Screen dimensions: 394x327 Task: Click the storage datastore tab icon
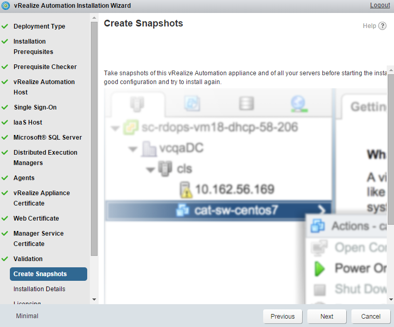247,103
